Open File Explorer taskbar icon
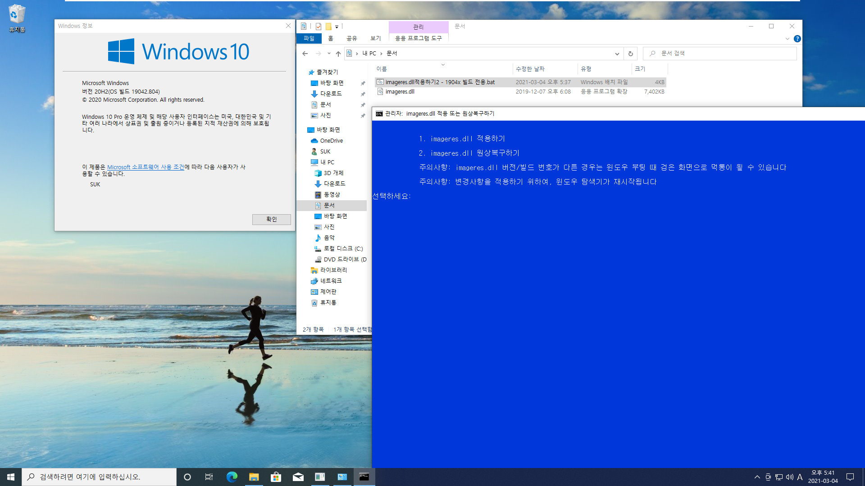The width and height of the screenshot is (865, 486). 254,477
